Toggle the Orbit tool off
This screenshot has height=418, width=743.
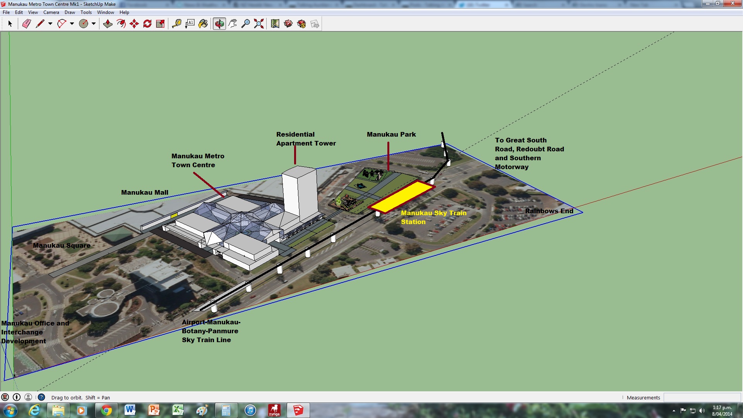tap(219, 24)
